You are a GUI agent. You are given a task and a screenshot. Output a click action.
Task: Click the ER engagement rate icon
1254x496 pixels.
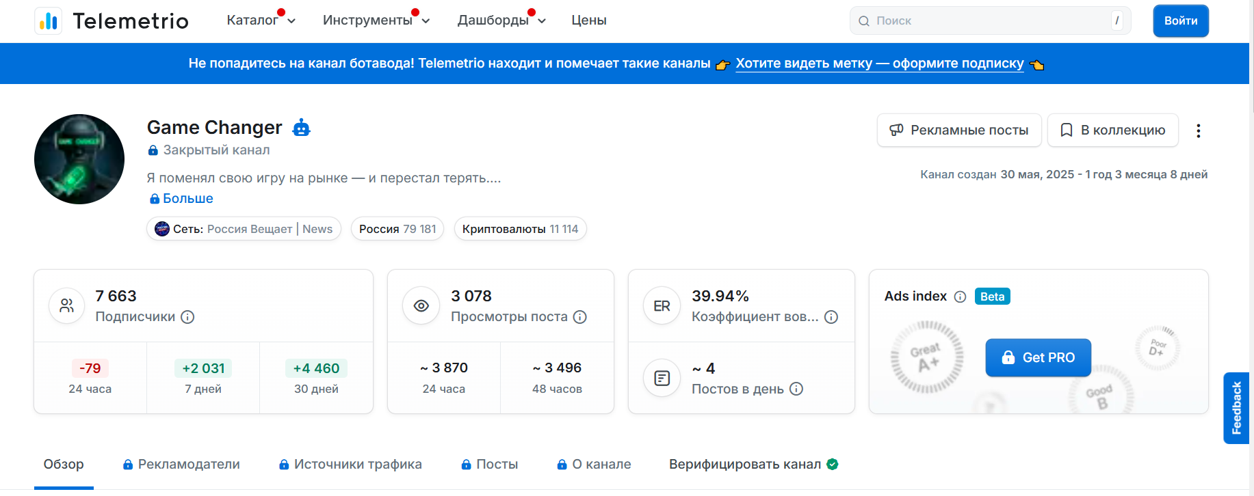pyautogui.click(x=662, y=306)
